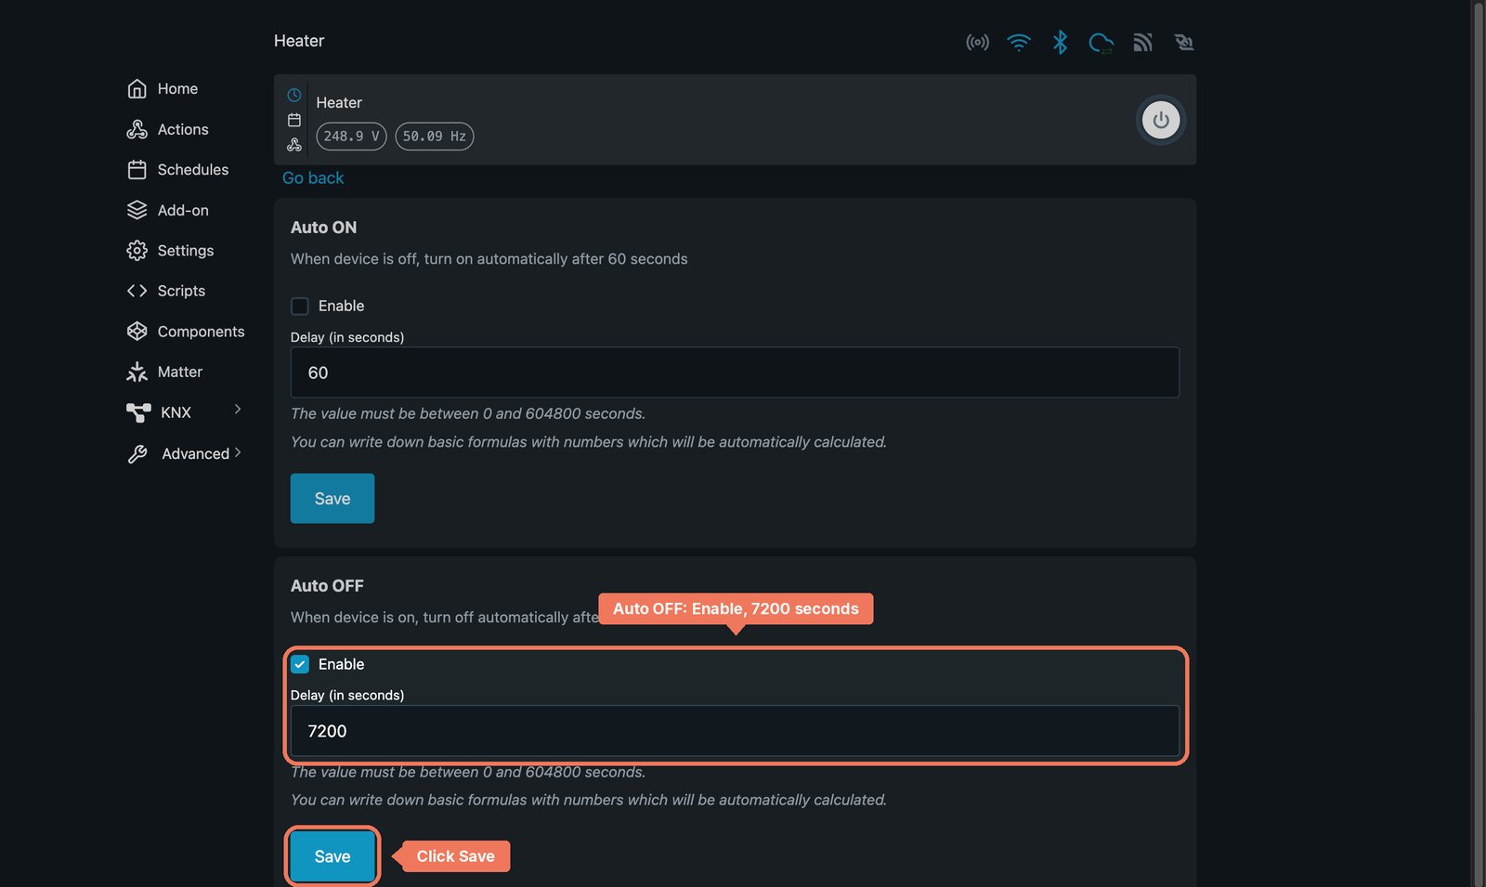This screenshot has width=1486, height=887.
Task: Click the cloud connection status icon
Action: (x=1101, y=43)
